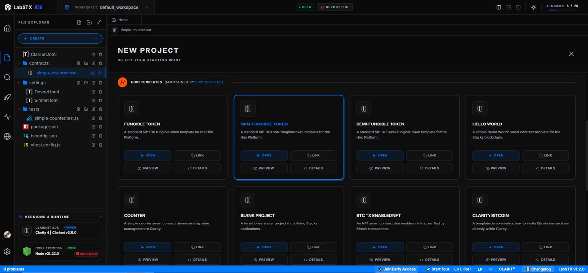The width and height of the screenshot is (588, 273).
Task: Add new file inside contracts folder
Action: [79, 64]
